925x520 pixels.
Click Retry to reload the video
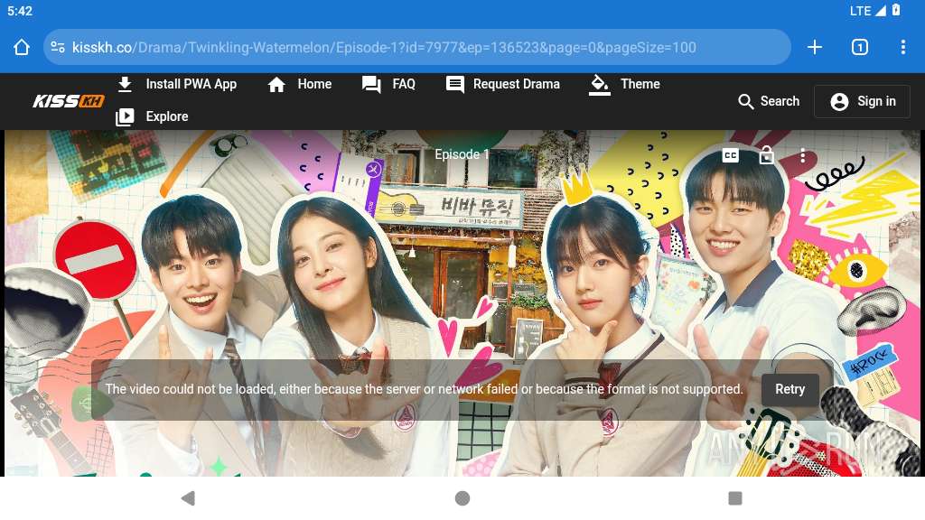(x=790, y=389)
